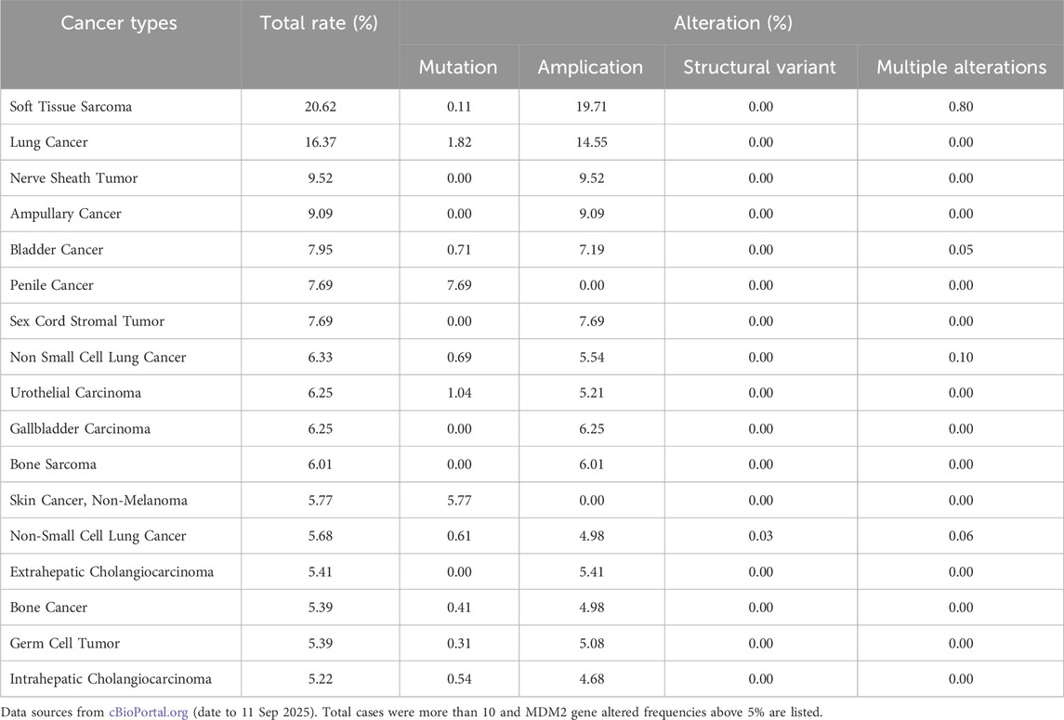
Task: Click the Cancer types column header
Action: point(119,23)
